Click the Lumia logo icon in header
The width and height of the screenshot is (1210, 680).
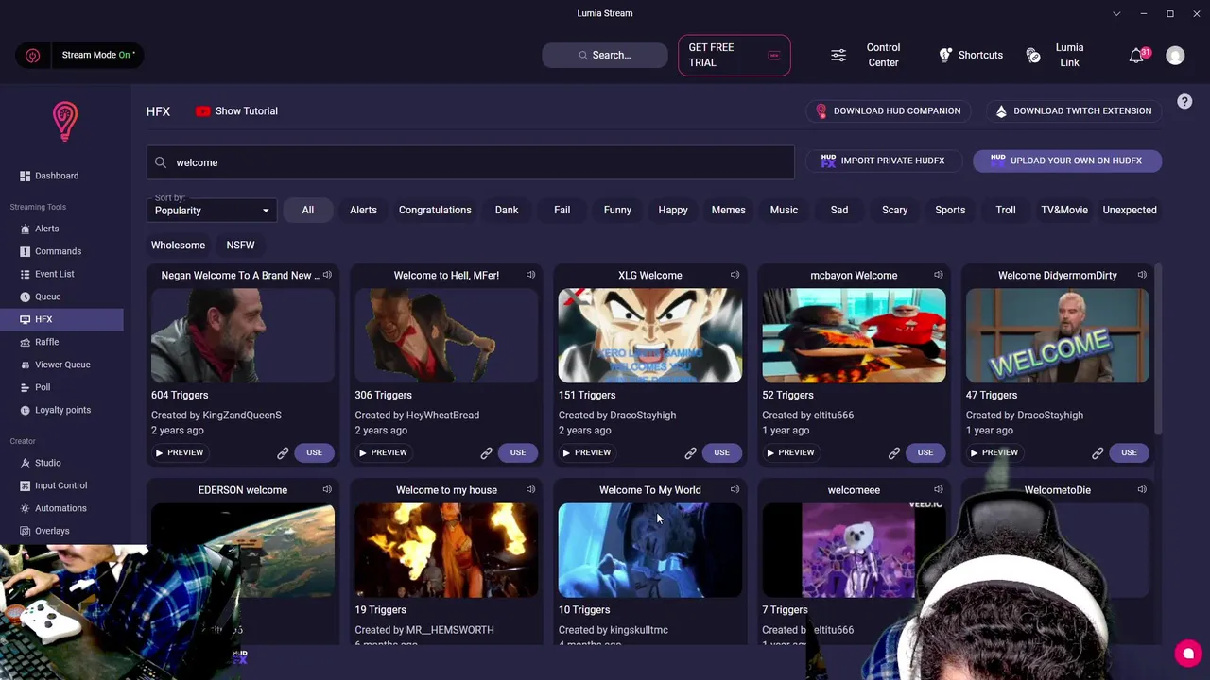(x=64, y=121)
